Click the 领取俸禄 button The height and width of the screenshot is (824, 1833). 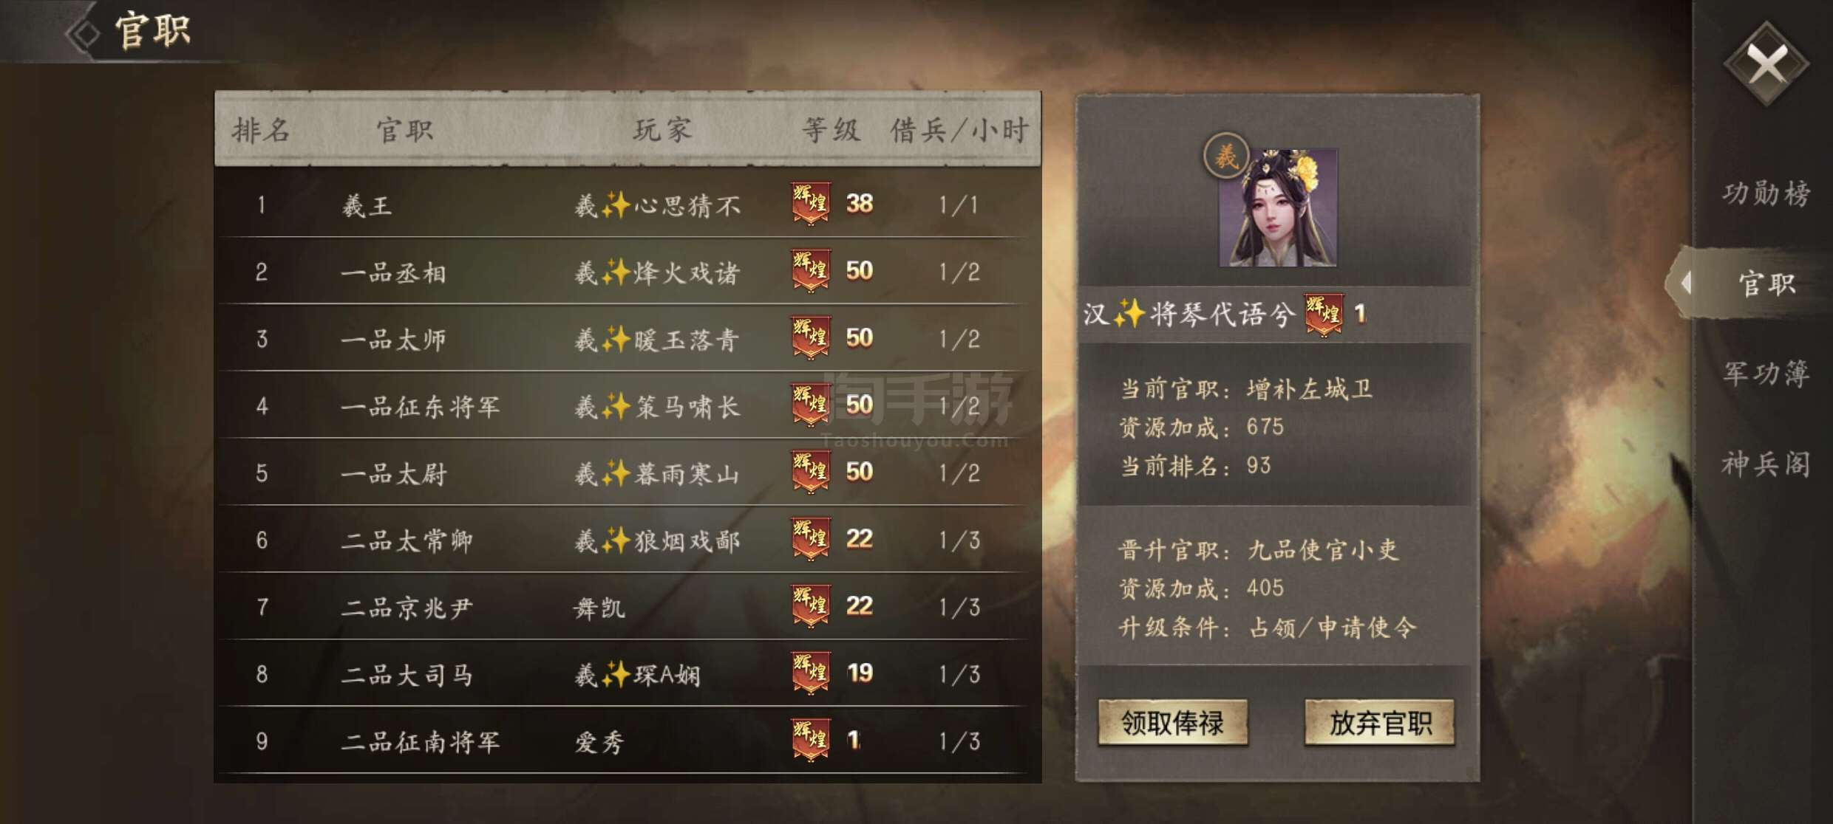click(1172, 723)
